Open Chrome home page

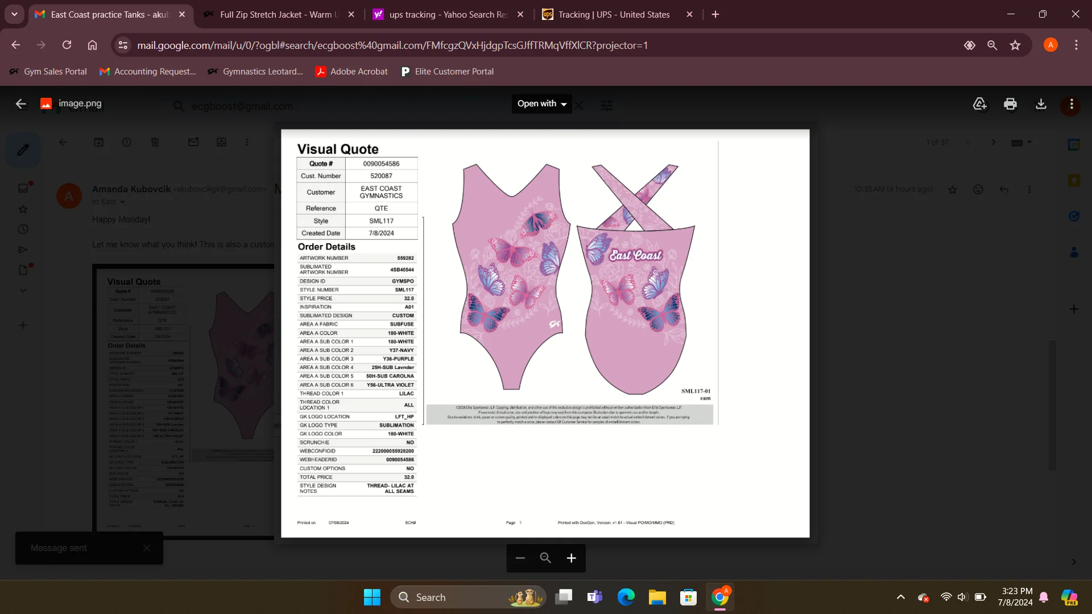[x=93, y=45]
